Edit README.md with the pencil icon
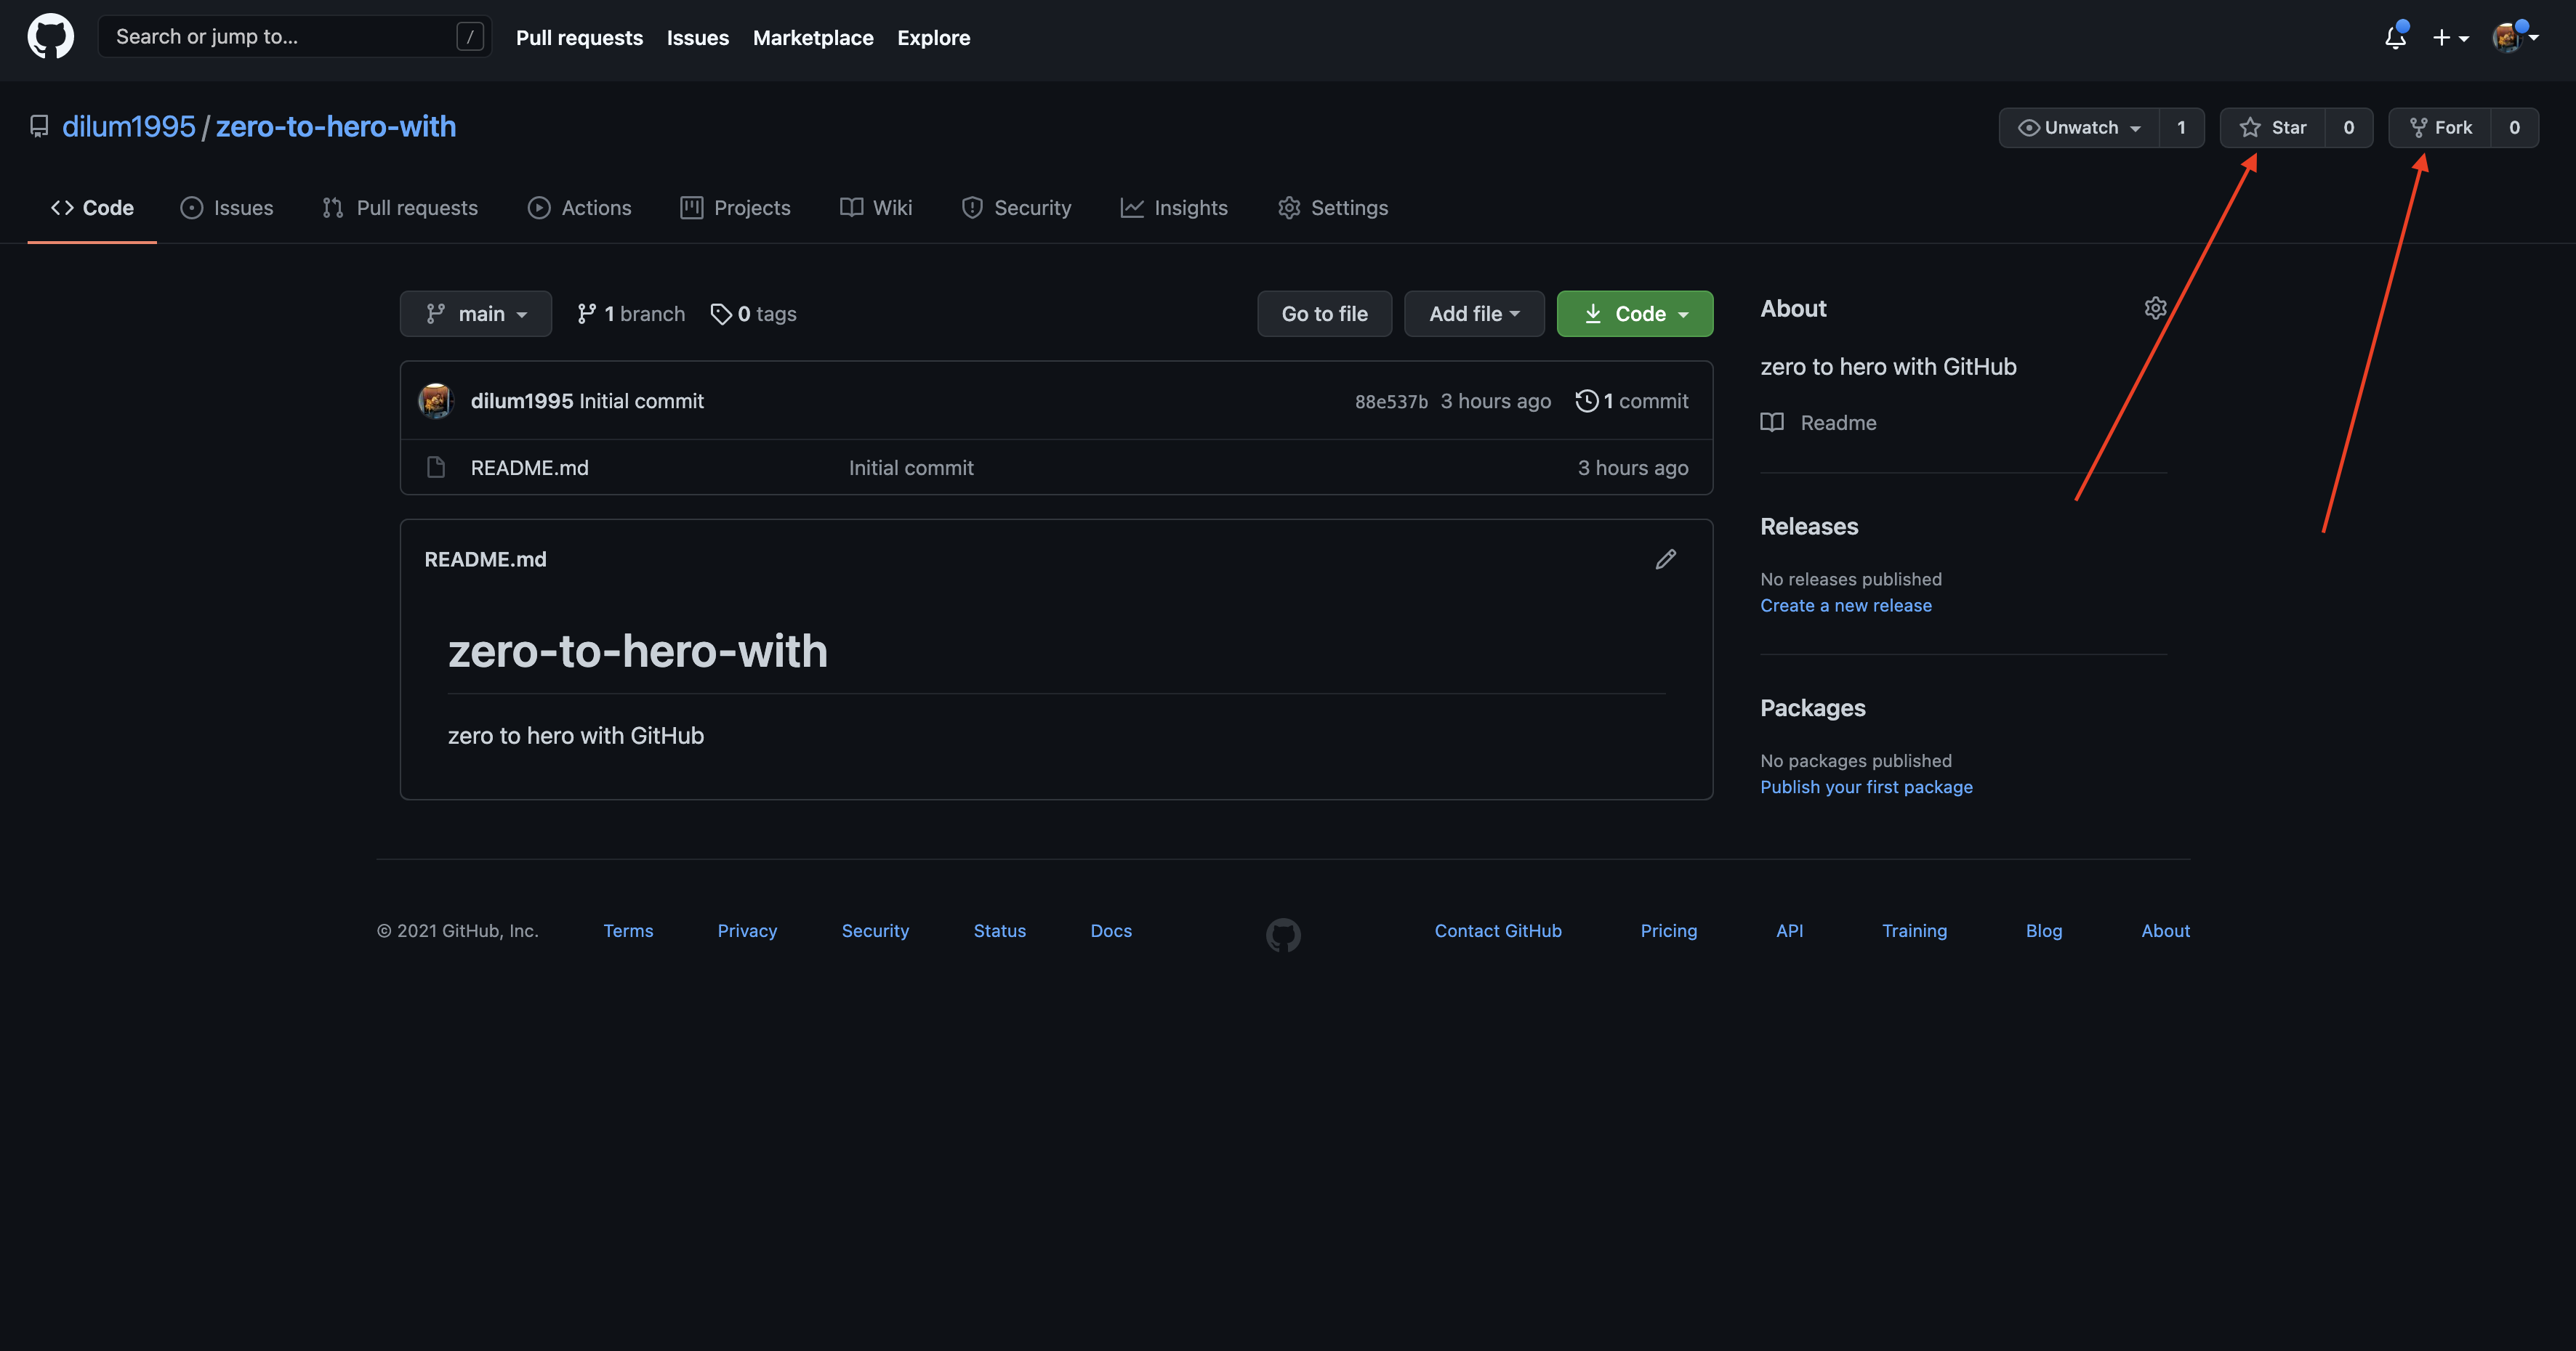Image resolution: width=2576 pixels, height=1351 pixels. pos(1665,559)
